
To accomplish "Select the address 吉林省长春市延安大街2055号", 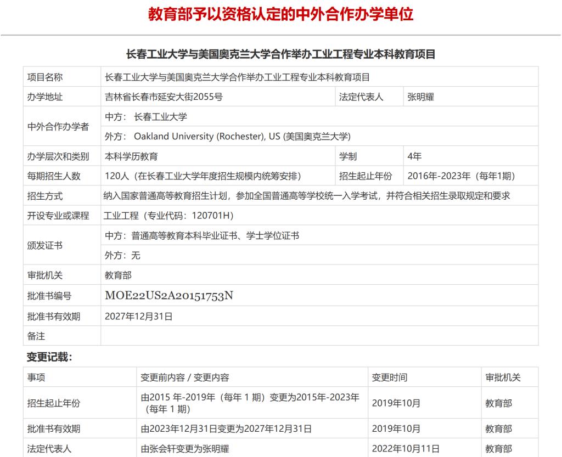I will (x=164, y=97).
